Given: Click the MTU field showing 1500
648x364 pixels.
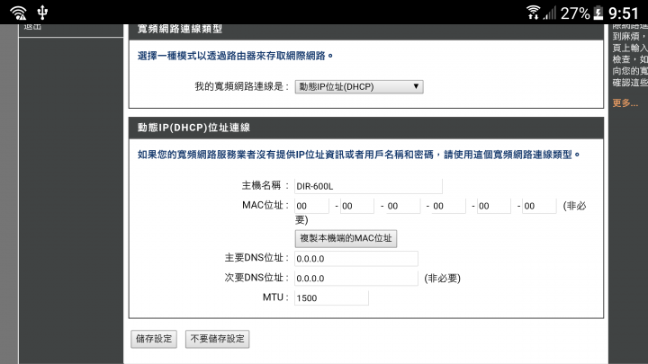Looking at the screenshot, I should (331, 298).
